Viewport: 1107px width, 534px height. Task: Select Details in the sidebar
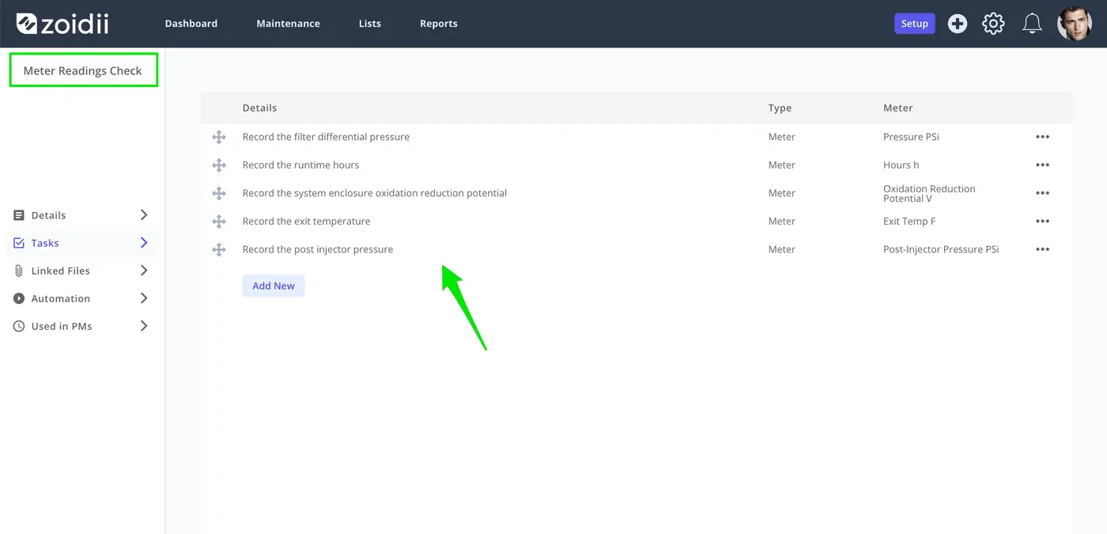(x=48, y=215)
